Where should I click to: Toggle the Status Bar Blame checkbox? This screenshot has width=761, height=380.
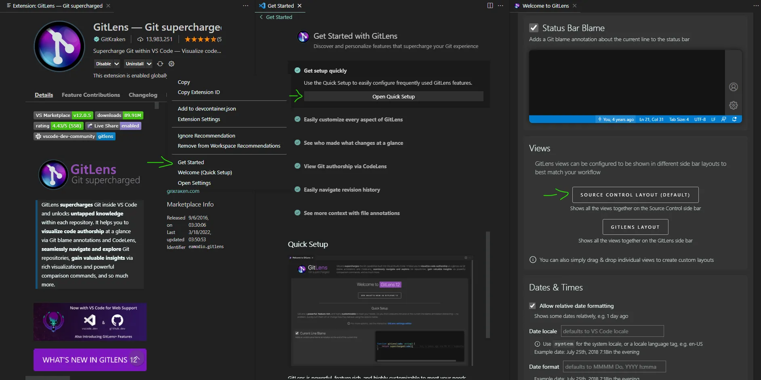click(x=534, y=28)
